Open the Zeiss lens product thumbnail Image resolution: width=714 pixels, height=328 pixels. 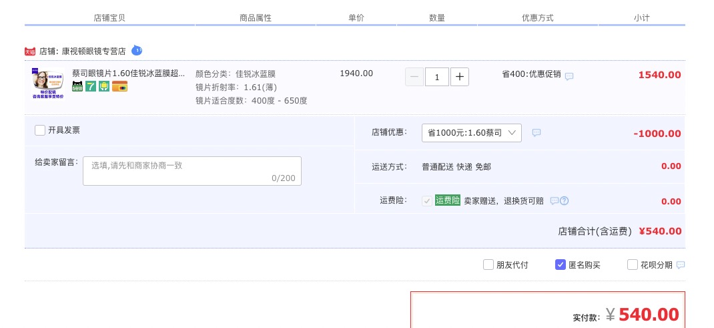[48, 84]
